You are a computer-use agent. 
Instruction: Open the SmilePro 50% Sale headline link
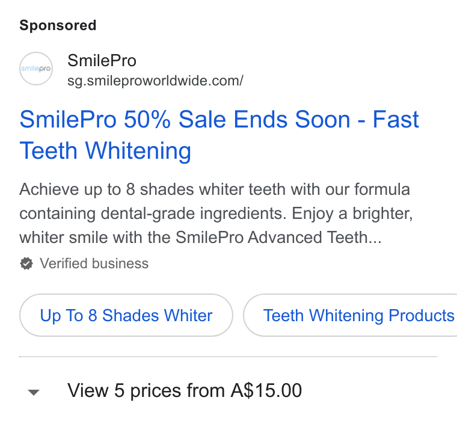coord(219,135)
